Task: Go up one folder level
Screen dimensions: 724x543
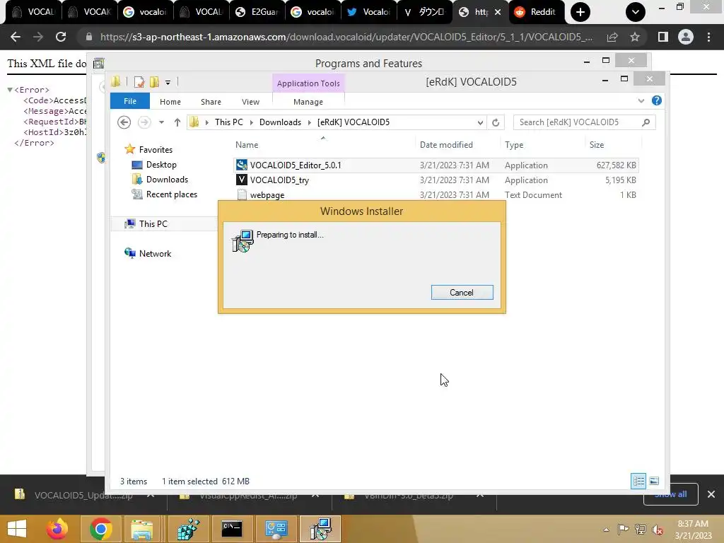Action: pyautogui.click(x=177, y=122)
